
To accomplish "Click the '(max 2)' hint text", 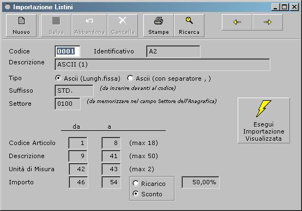I will (142, 169).
